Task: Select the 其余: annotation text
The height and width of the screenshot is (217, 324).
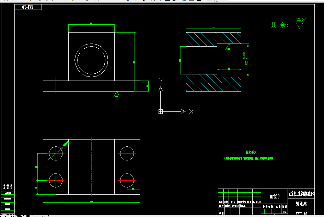Action: point(279,25)
